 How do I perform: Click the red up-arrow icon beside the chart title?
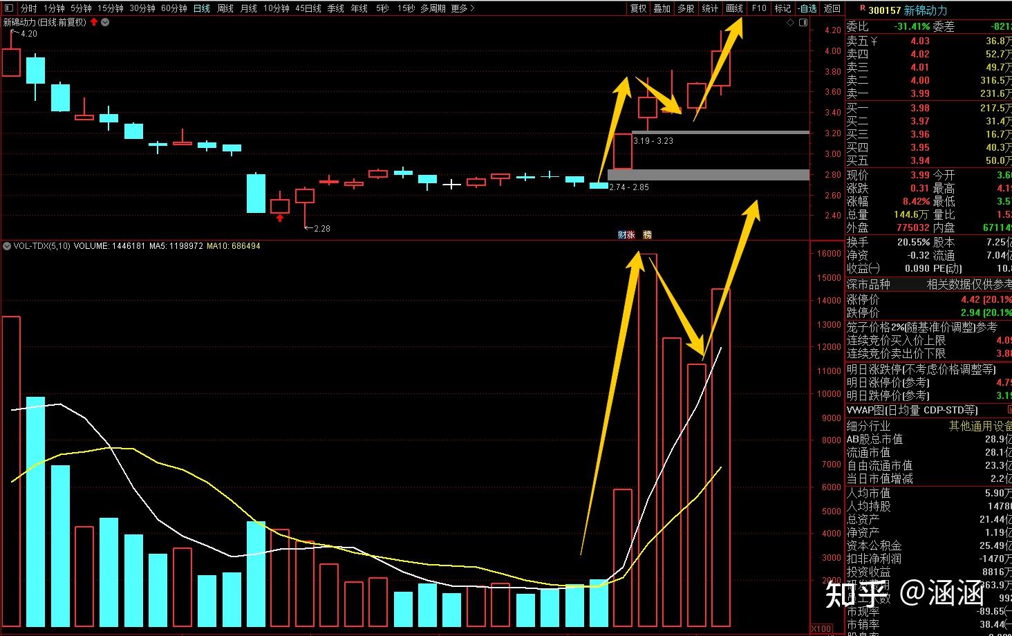tap(94, 22)
